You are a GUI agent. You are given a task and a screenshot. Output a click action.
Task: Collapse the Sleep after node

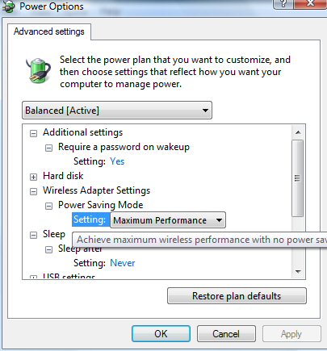coord(48,249)
